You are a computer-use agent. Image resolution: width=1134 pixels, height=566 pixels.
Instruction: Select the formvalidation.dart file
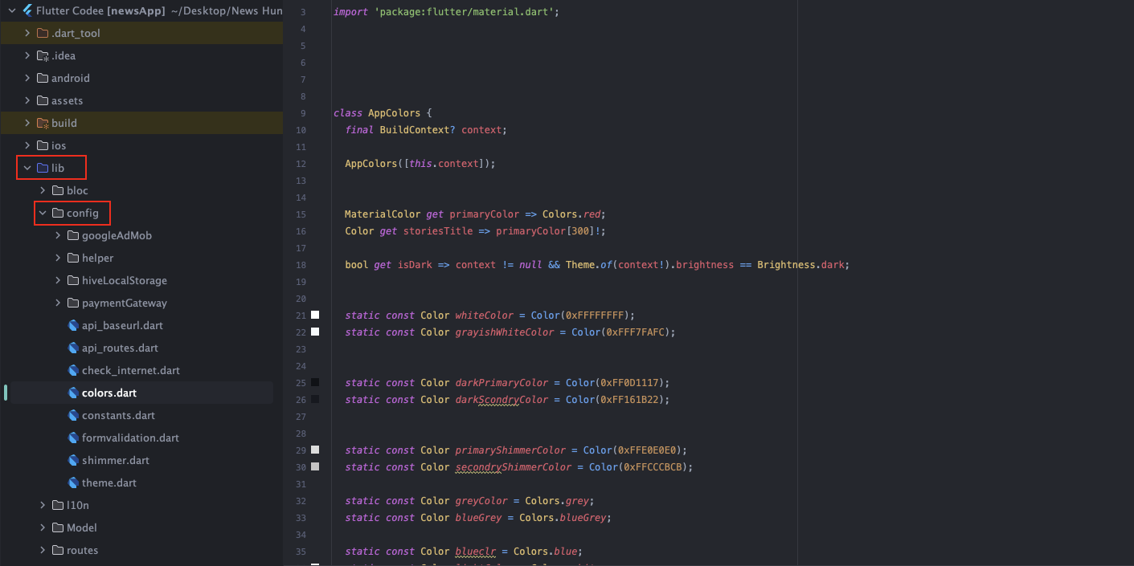click(130, 438)
